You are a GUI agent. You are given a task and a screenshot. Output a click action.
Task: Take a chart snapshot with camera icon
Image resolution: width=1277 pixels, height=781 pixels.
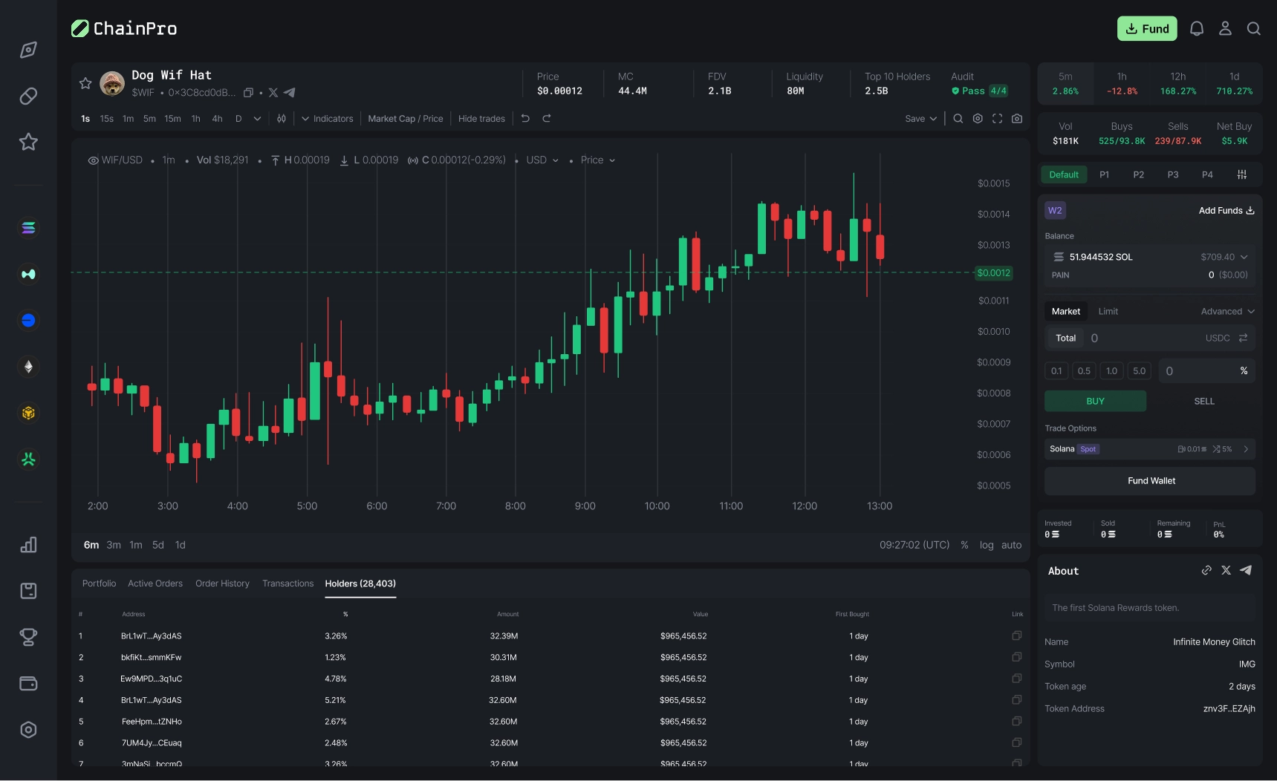pos(1017,119)
